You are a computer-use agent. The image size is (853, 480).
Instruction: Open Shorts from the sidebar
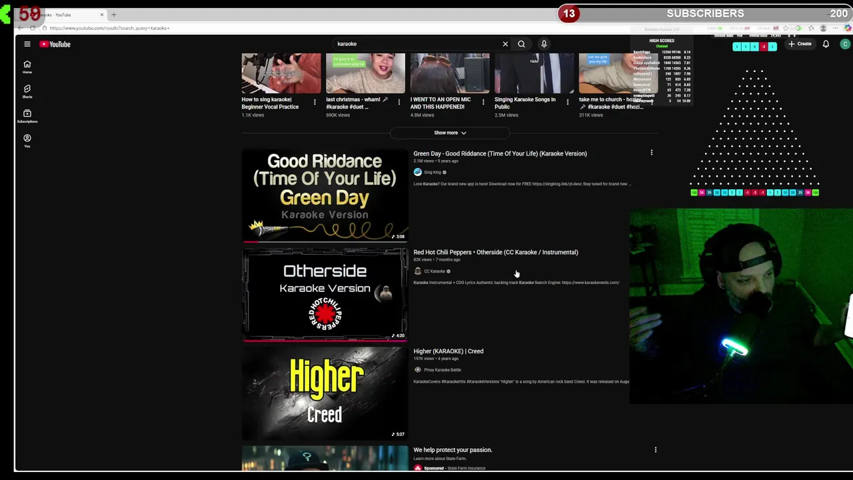point(27,91)
